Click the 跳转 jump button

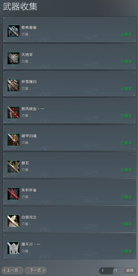pos(130,270)
